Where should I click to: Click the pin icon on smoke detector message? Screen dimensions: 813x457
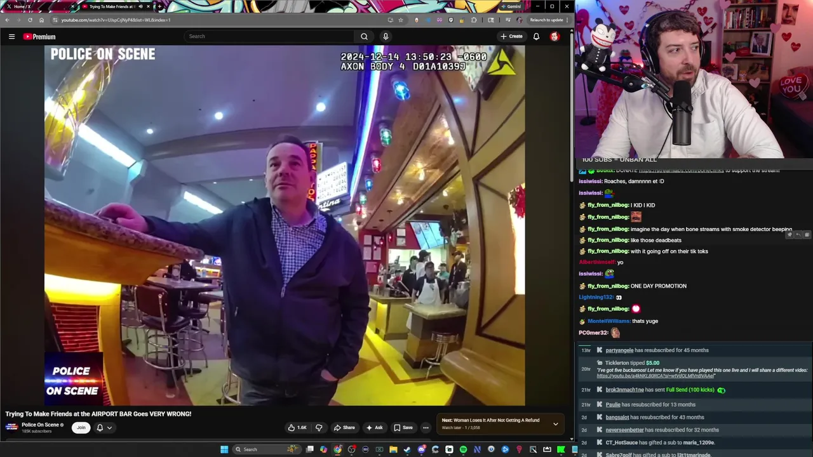point(789,235)
